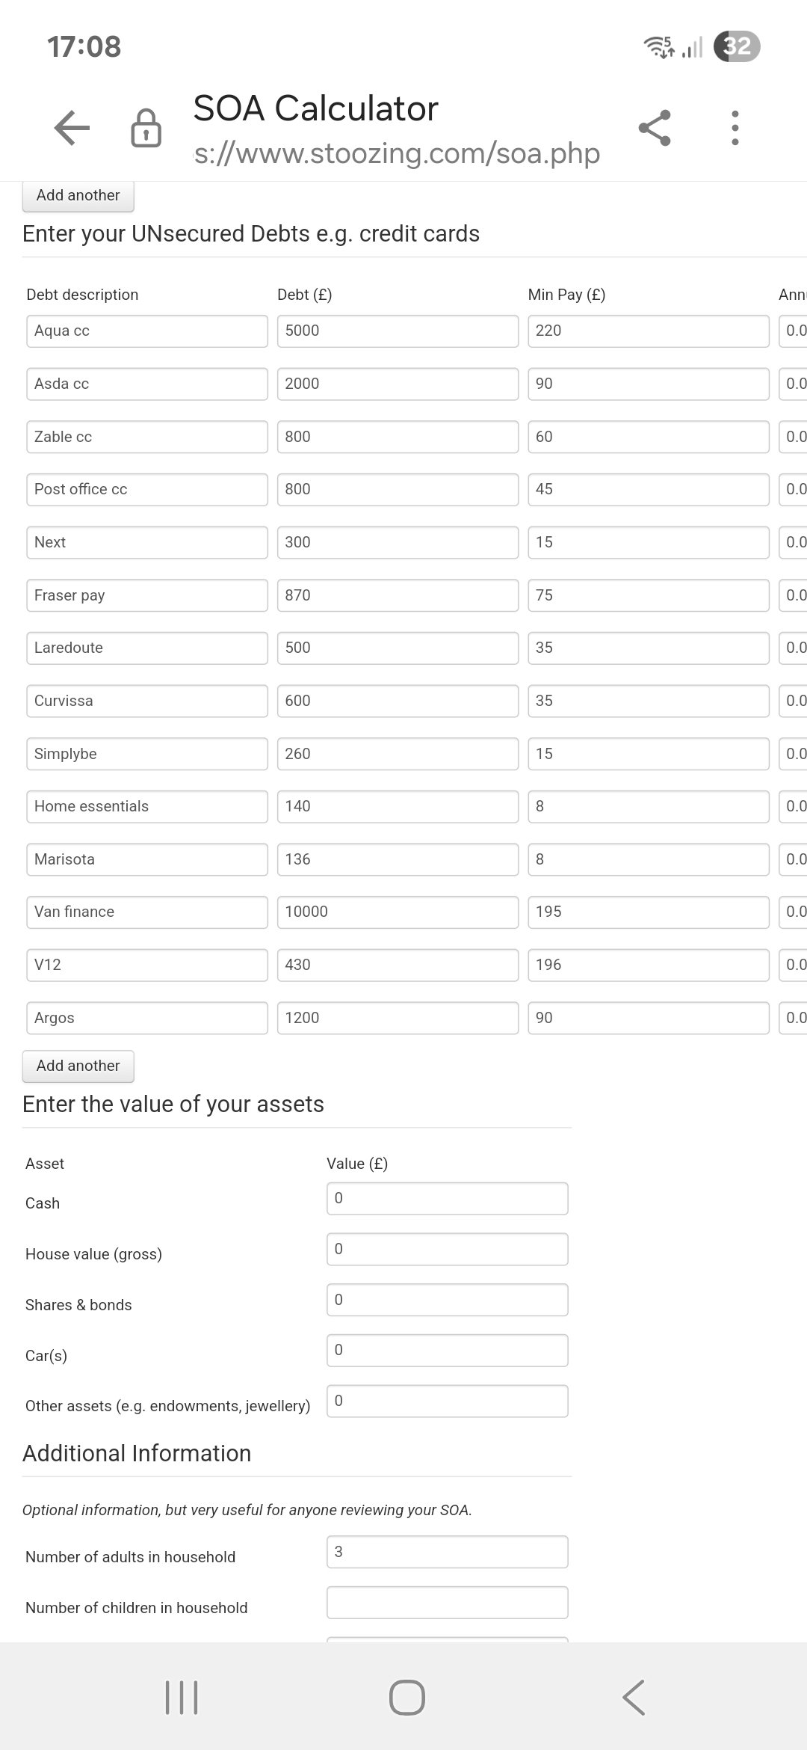Tap the Android recent apps icon
Viewport: 807px width, 1750px height.
click(181, 1697)
